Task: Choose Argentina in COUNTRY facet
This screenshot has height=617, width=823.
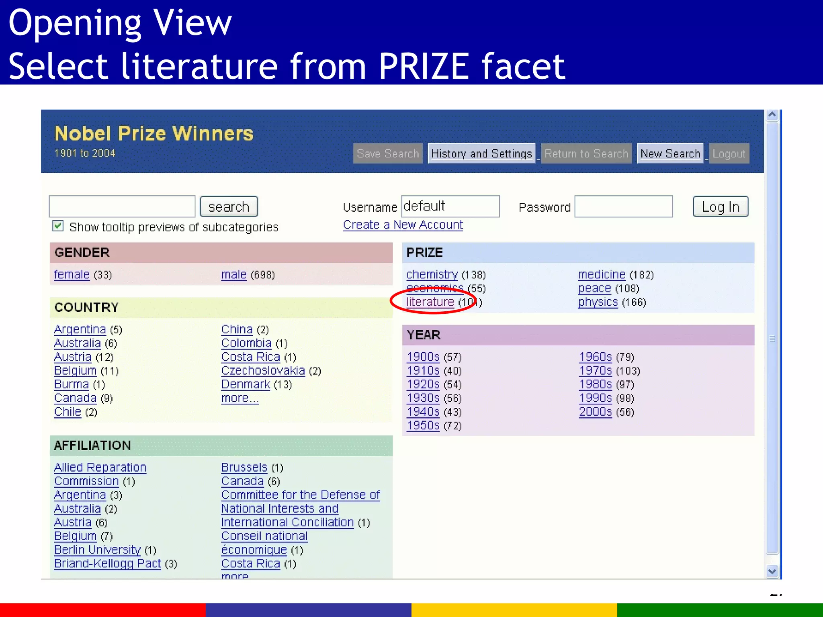Action: [80, 329]
